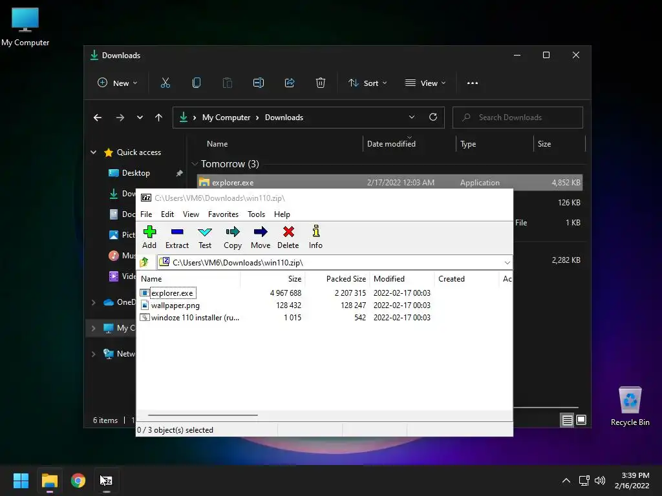
Task: Click the 7-Zip horizontal scrollbar
Action: click(x=202, y=415)
